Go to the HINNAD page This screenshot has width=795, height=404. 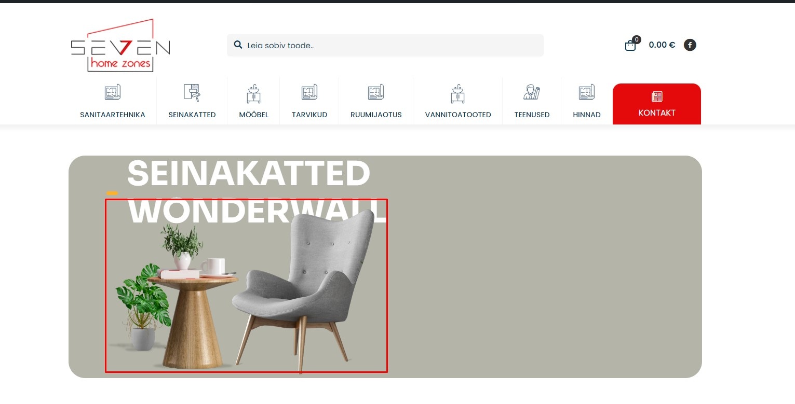587,115
